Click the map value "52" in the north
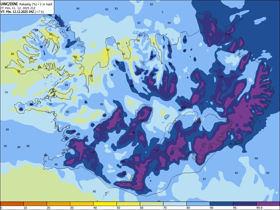This screenshot has height=210, width=280. pyautogui.click(x=108, y=50)
